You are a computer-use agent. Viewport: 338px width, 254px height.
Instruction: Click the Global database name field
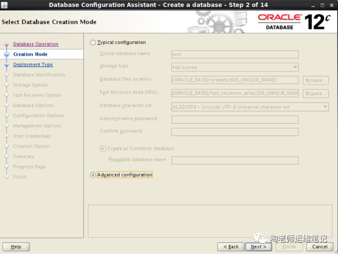pyautogui.click(x=235, y=54)
